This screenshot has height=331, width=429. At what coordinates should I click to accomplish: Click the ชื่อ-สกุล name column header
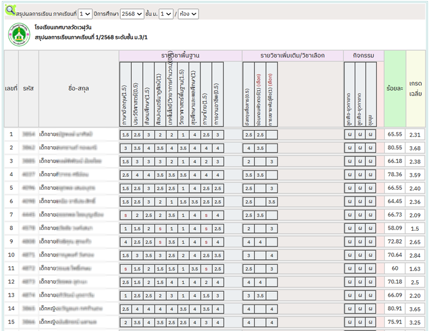coord(78,89)
